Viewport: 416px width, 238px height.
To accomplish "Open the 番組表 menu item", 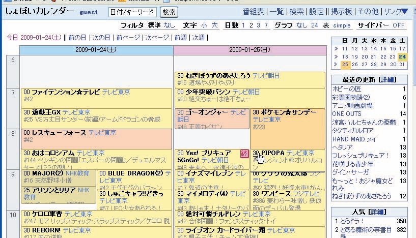I will pyautogui.click(x=253, y=12).
